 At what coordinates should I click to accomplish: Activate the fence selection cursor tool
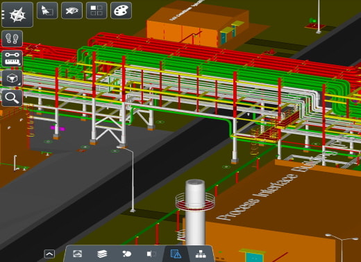point(47,10)
